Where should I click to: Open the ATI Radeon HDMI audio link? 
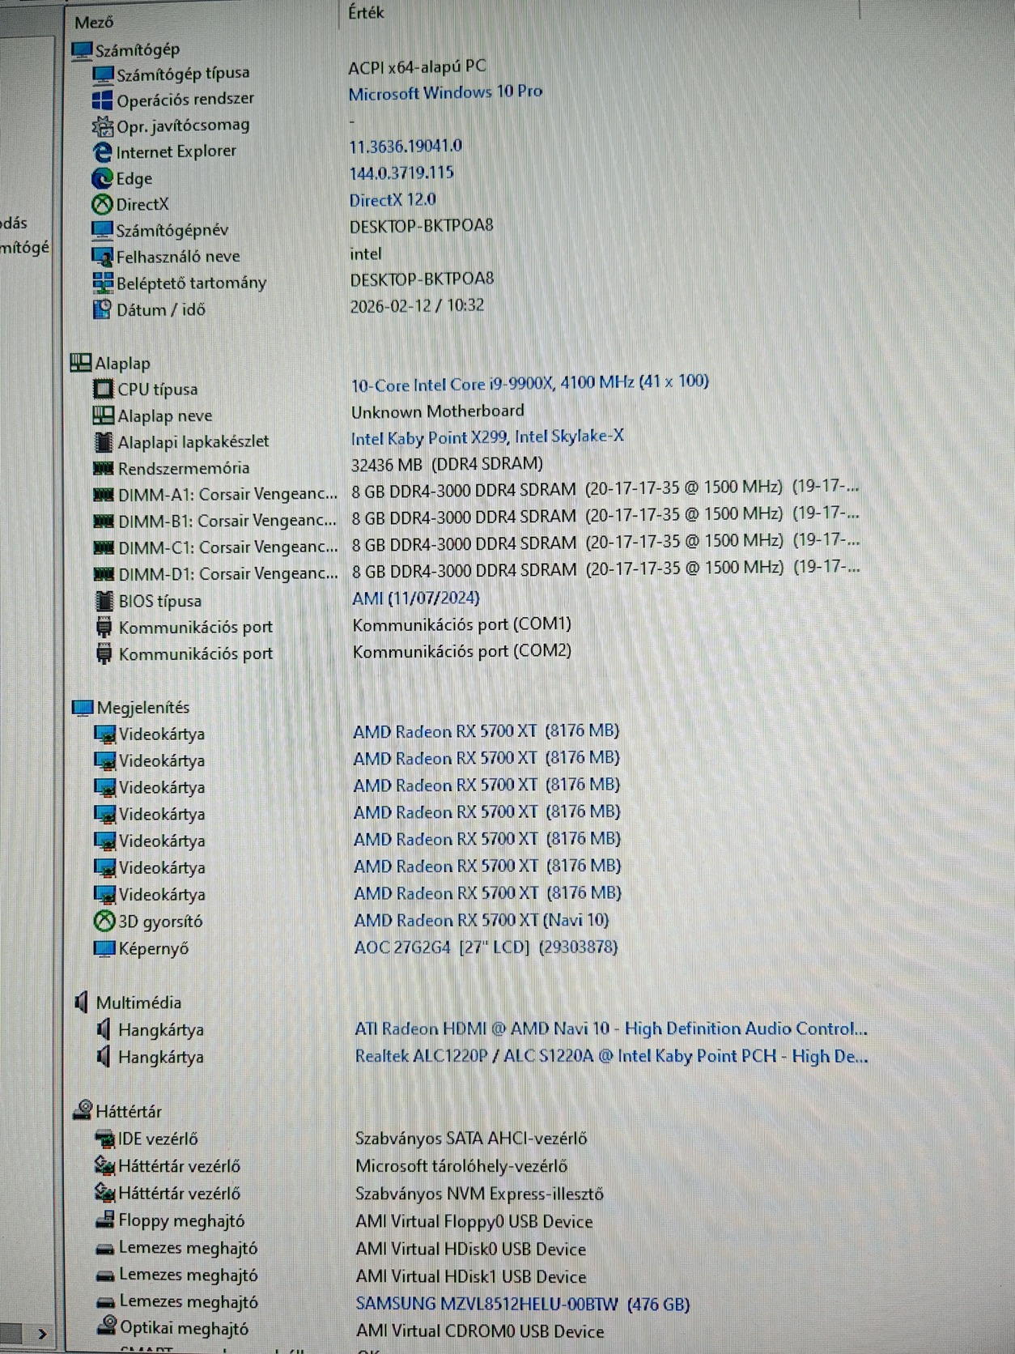pyautogui.click(x=611, y=1028)
